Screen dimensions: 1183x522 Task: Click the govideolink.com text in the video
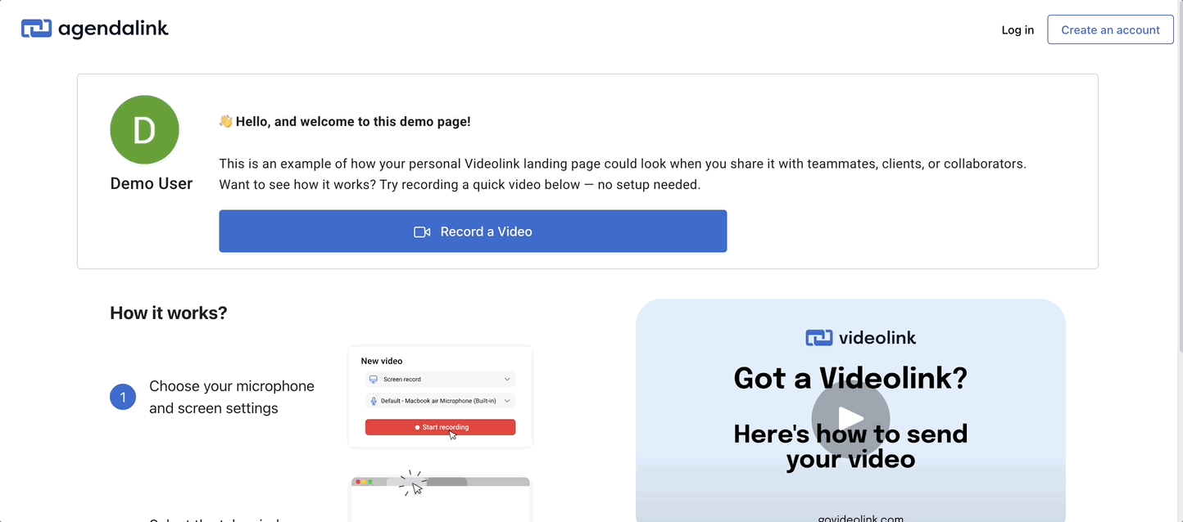(x=860, y=518)
